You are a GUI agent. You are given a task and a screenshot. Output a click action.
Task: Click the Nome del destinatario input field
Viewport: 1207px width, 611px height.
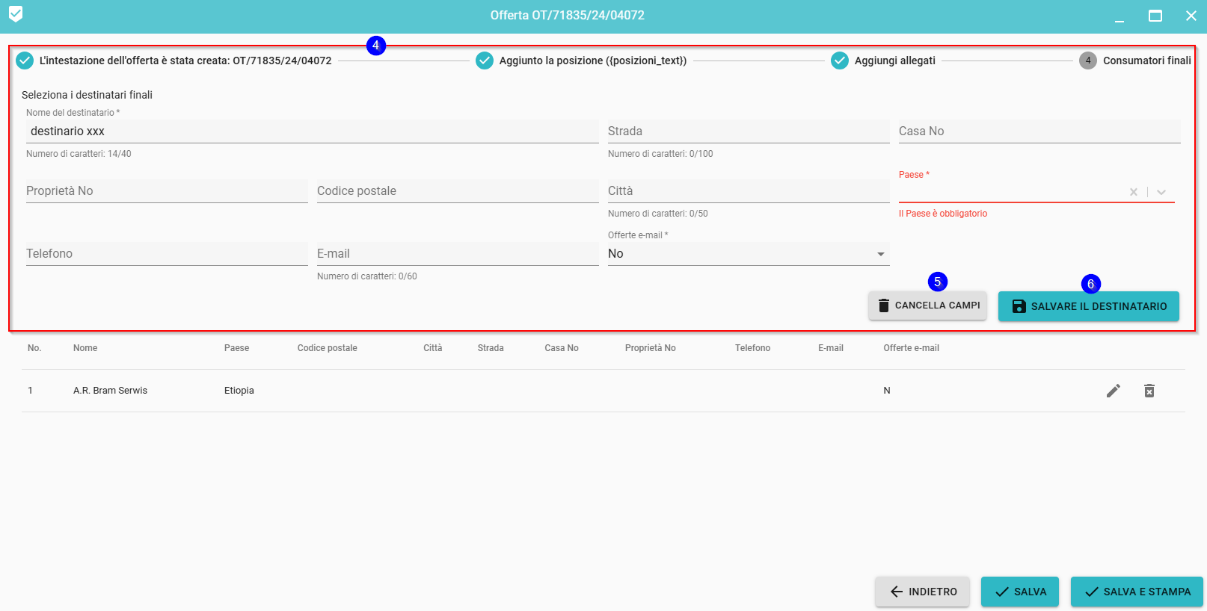(x=312, y=131)
